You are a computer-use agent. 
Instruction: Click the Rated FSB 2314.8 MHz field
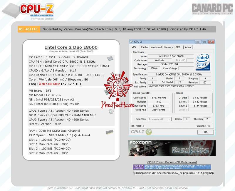click(x=159, y=110)
